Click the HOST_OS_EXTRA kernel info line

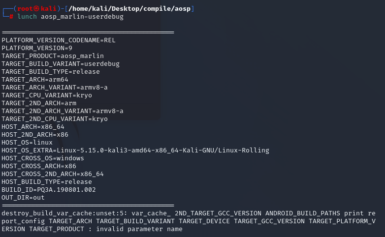[135, 150]
